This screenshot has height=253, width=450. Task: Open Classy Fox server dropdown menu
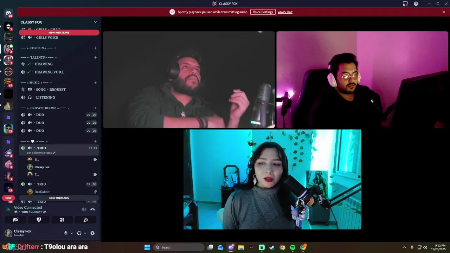click(95, 22)
